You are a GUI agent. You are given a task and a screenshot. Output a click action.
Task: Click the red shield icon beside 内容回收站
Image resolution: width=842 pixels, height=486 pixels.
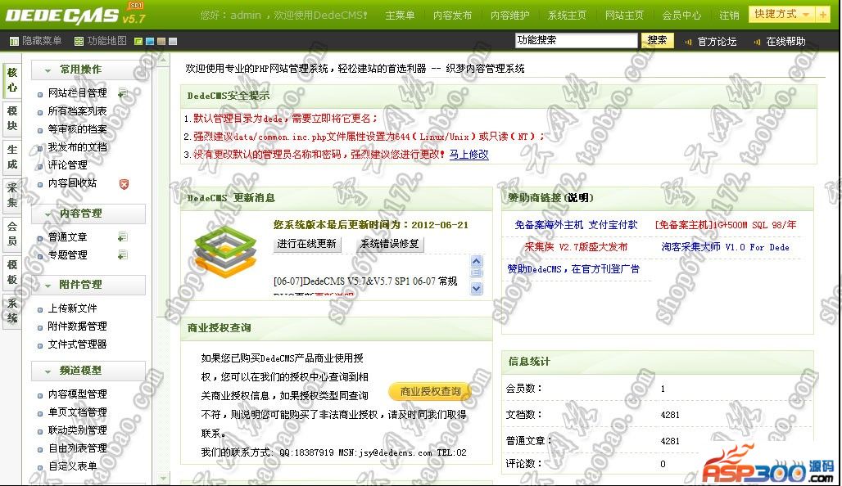124,184
